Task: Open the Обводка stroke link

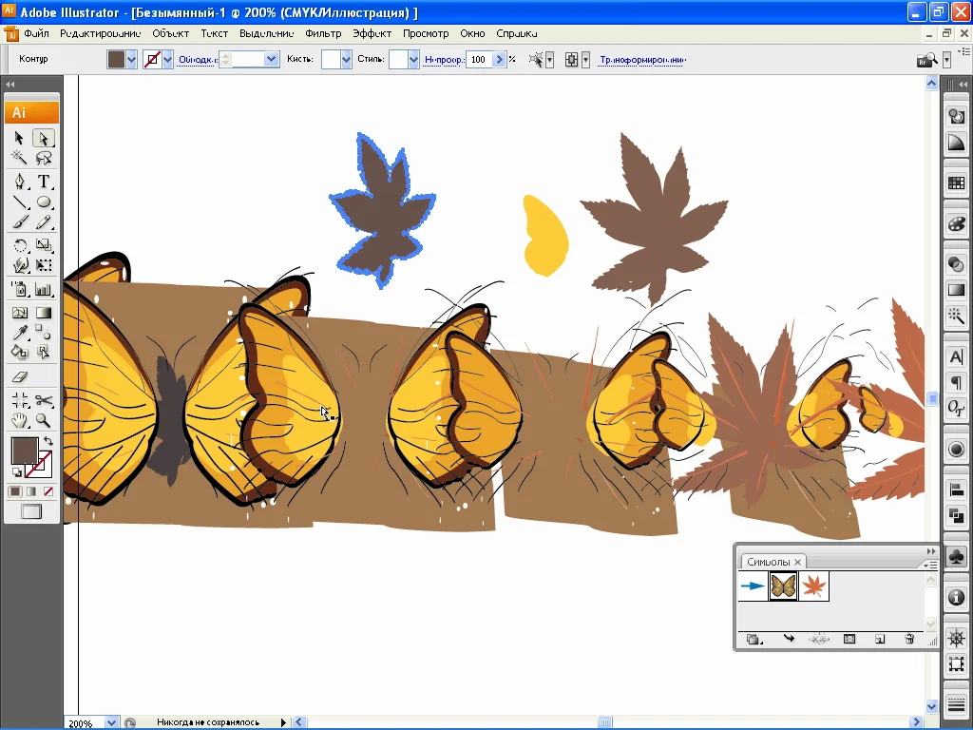Action: [198, 60]
